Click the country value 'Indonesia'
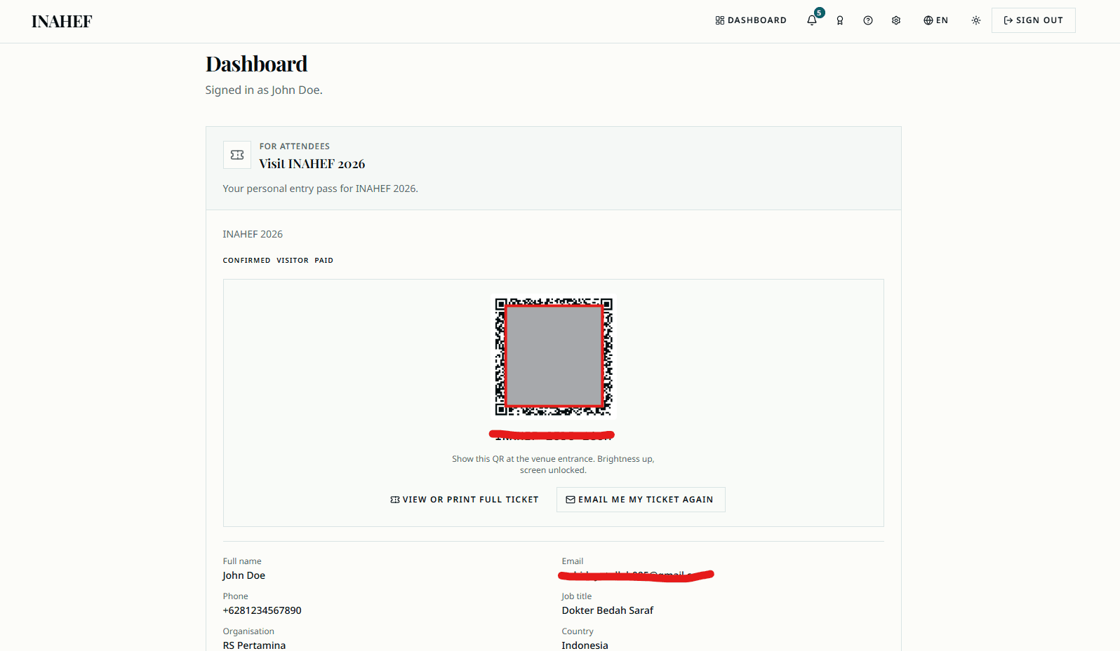The image size is (1120, 651). 585,645
